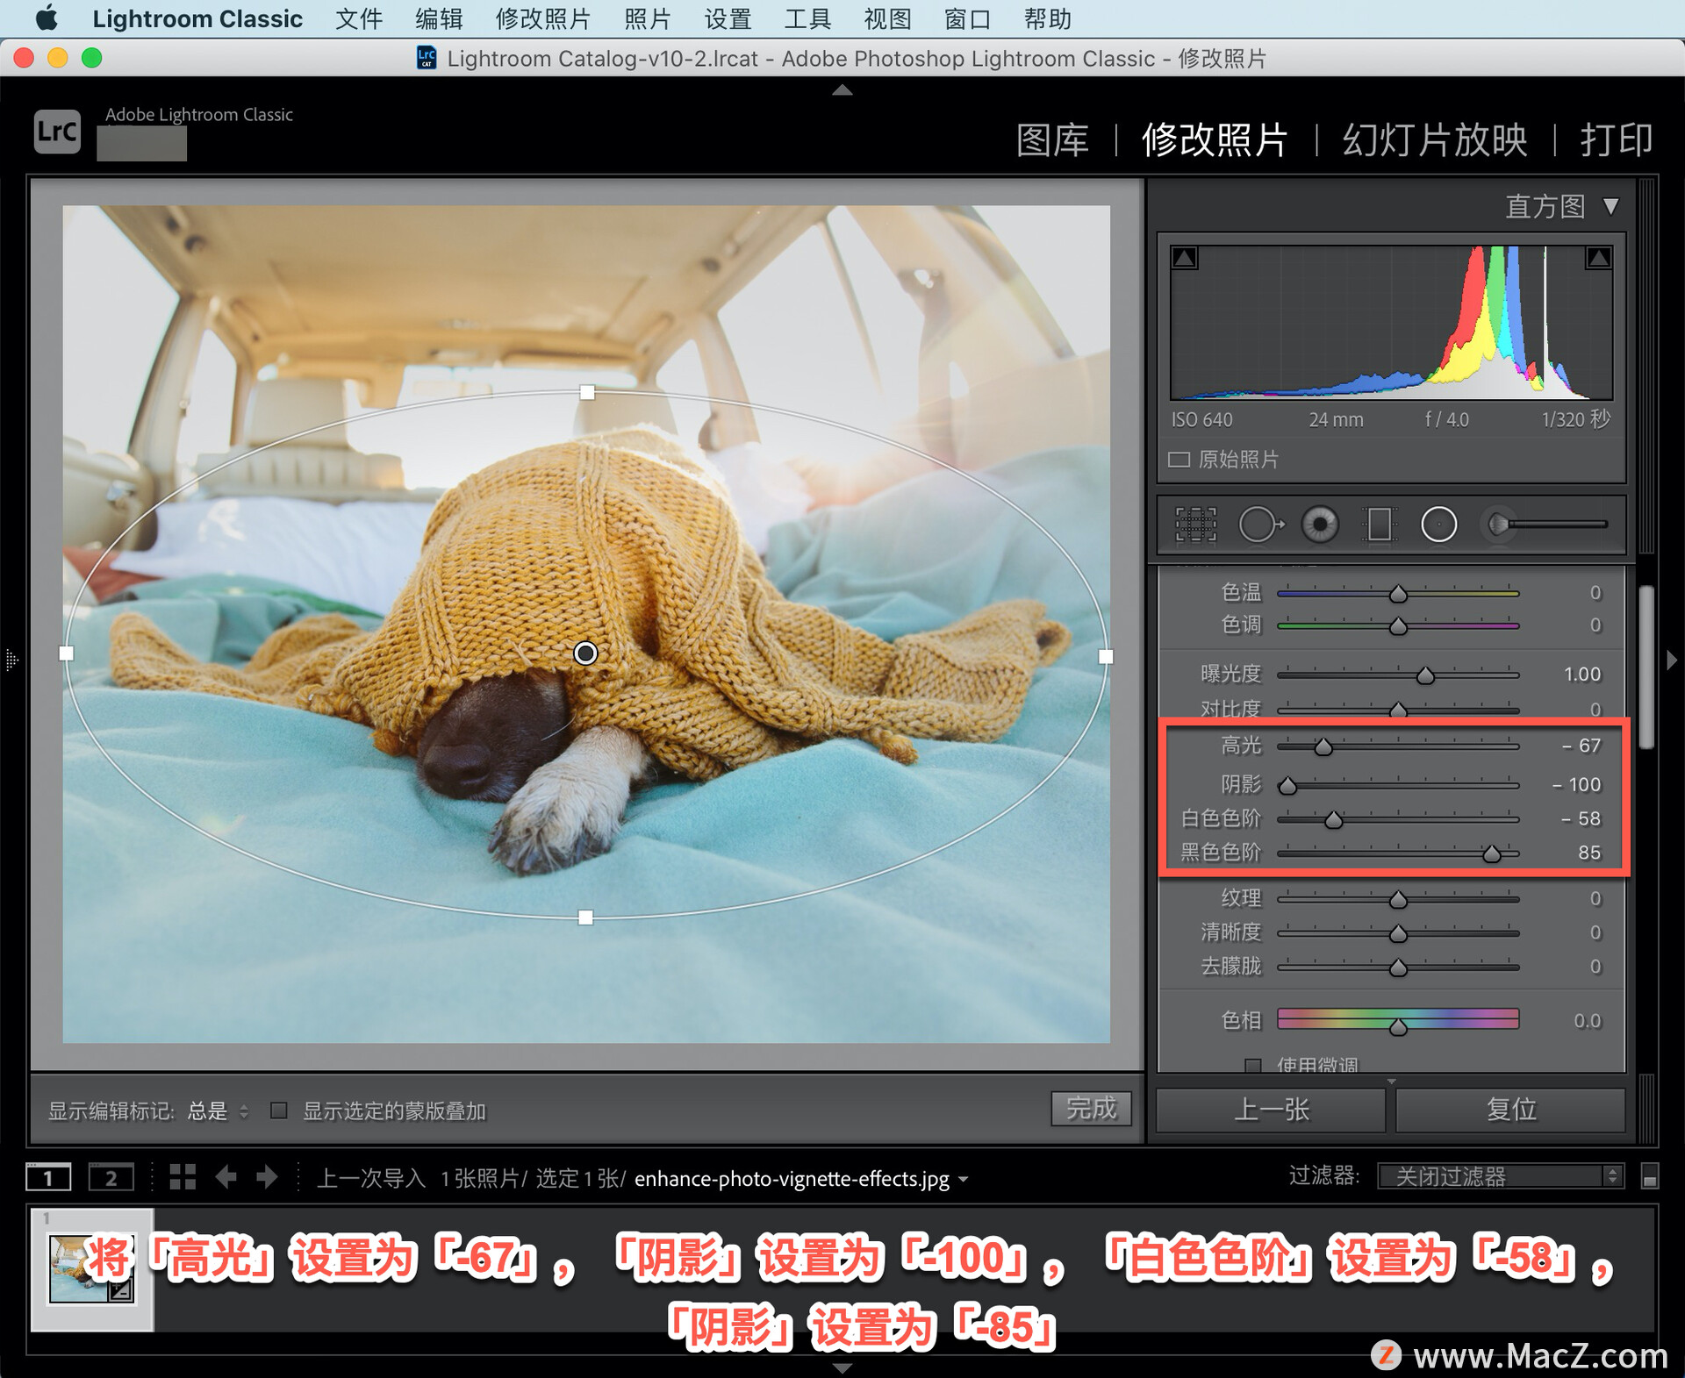The image size is (1685, 1378).
Task: Open 显示编辑标记 总是 dropdown
Action: click(x=219, y=1111)
